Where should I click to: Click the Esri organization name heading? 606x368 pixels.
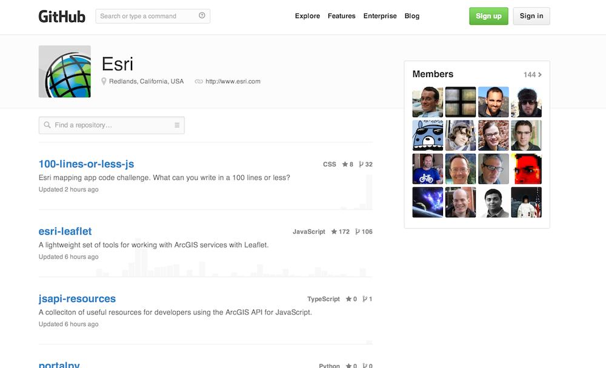(x=118, y=64)
